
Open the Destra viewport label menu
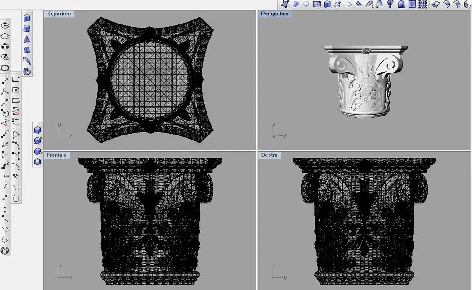[x=269, y=155]
